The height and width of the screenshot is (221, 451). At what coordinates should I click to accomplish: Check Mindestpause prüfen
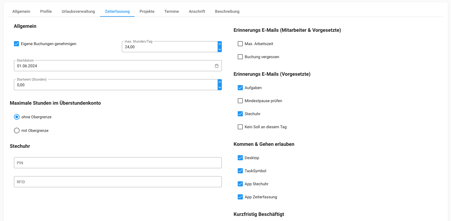point(240,101)
